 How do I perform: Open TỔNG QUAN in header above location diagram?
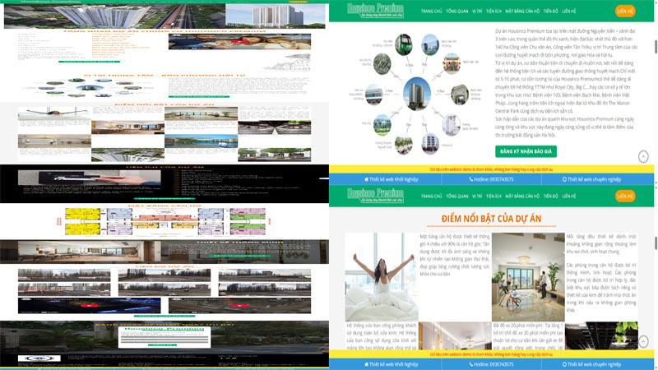tap(457, 12)
